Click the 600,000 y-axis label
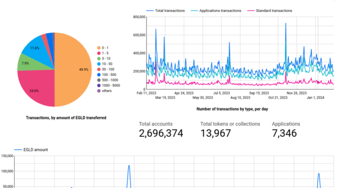 point(139,35)
